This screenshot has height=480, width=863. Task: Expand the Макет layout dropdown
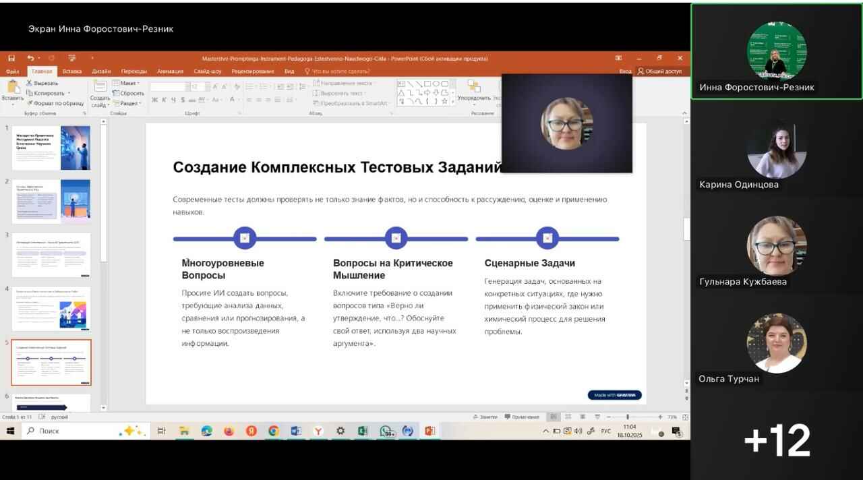coord(127,83)
